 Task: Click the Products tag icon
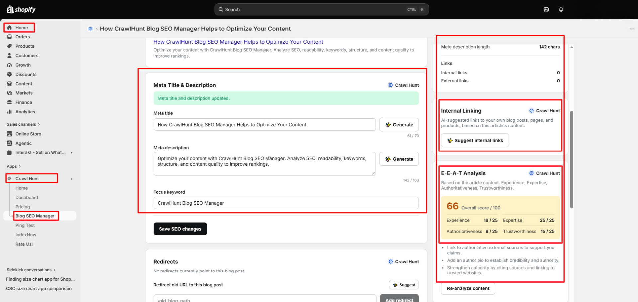tap(9, 46)
